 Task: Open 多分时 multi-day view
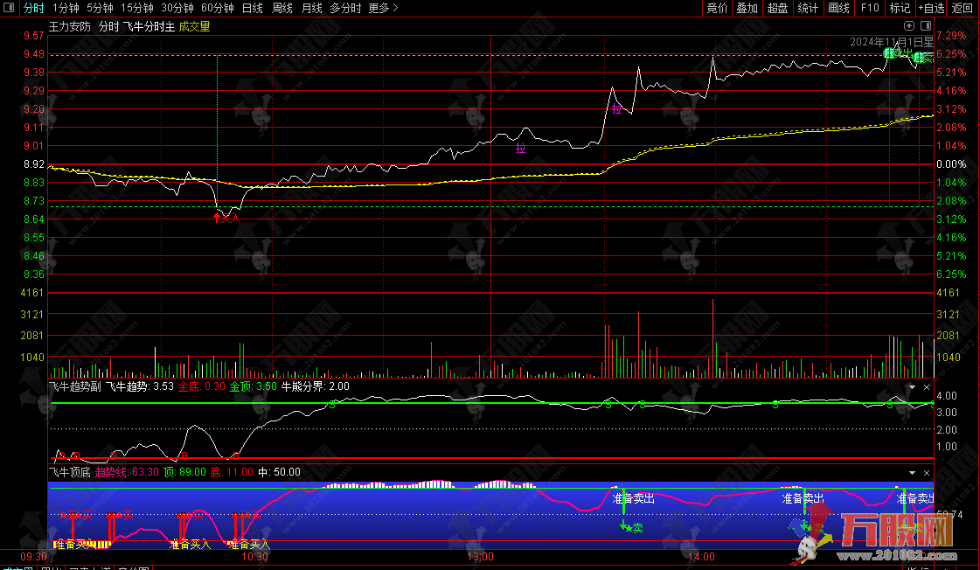[x=345, y=8]
